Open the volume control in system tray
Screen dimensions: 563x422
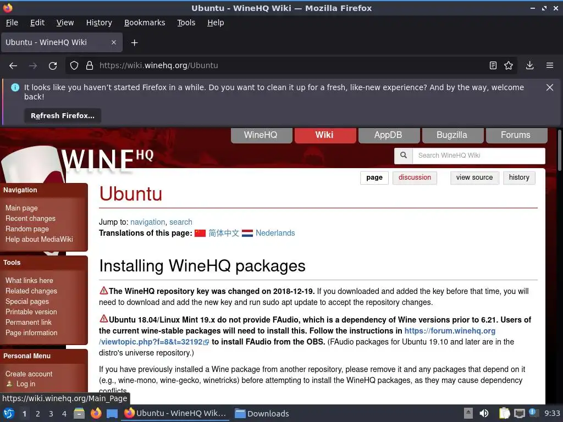pyautogui.click(x=484, y=413)
